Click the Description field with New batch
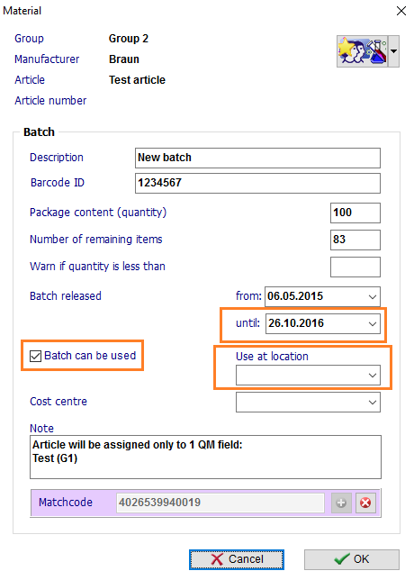Screen dimensions: 414x580 pyautogui.click(x=257, y=158)
